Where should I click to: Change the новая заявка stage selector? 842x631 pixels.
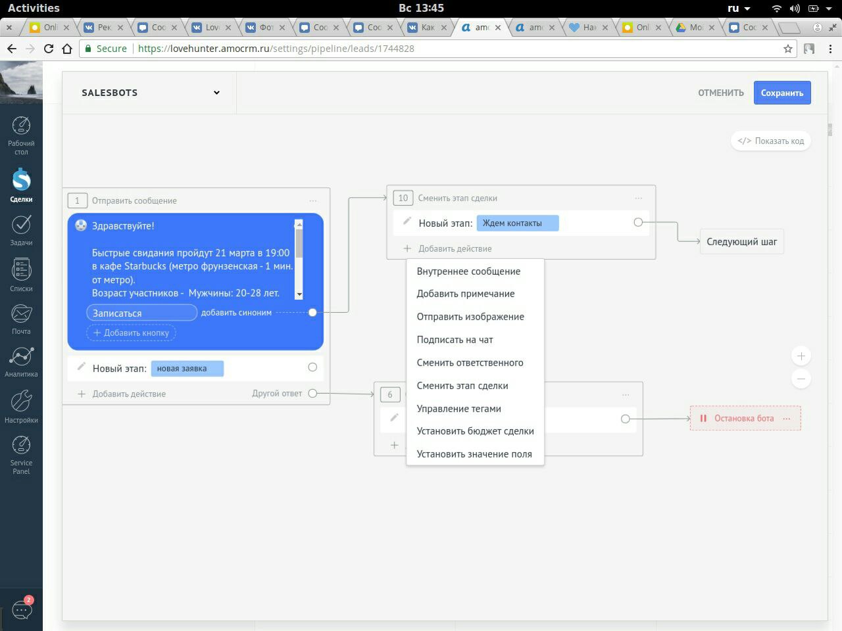point(187,368)
